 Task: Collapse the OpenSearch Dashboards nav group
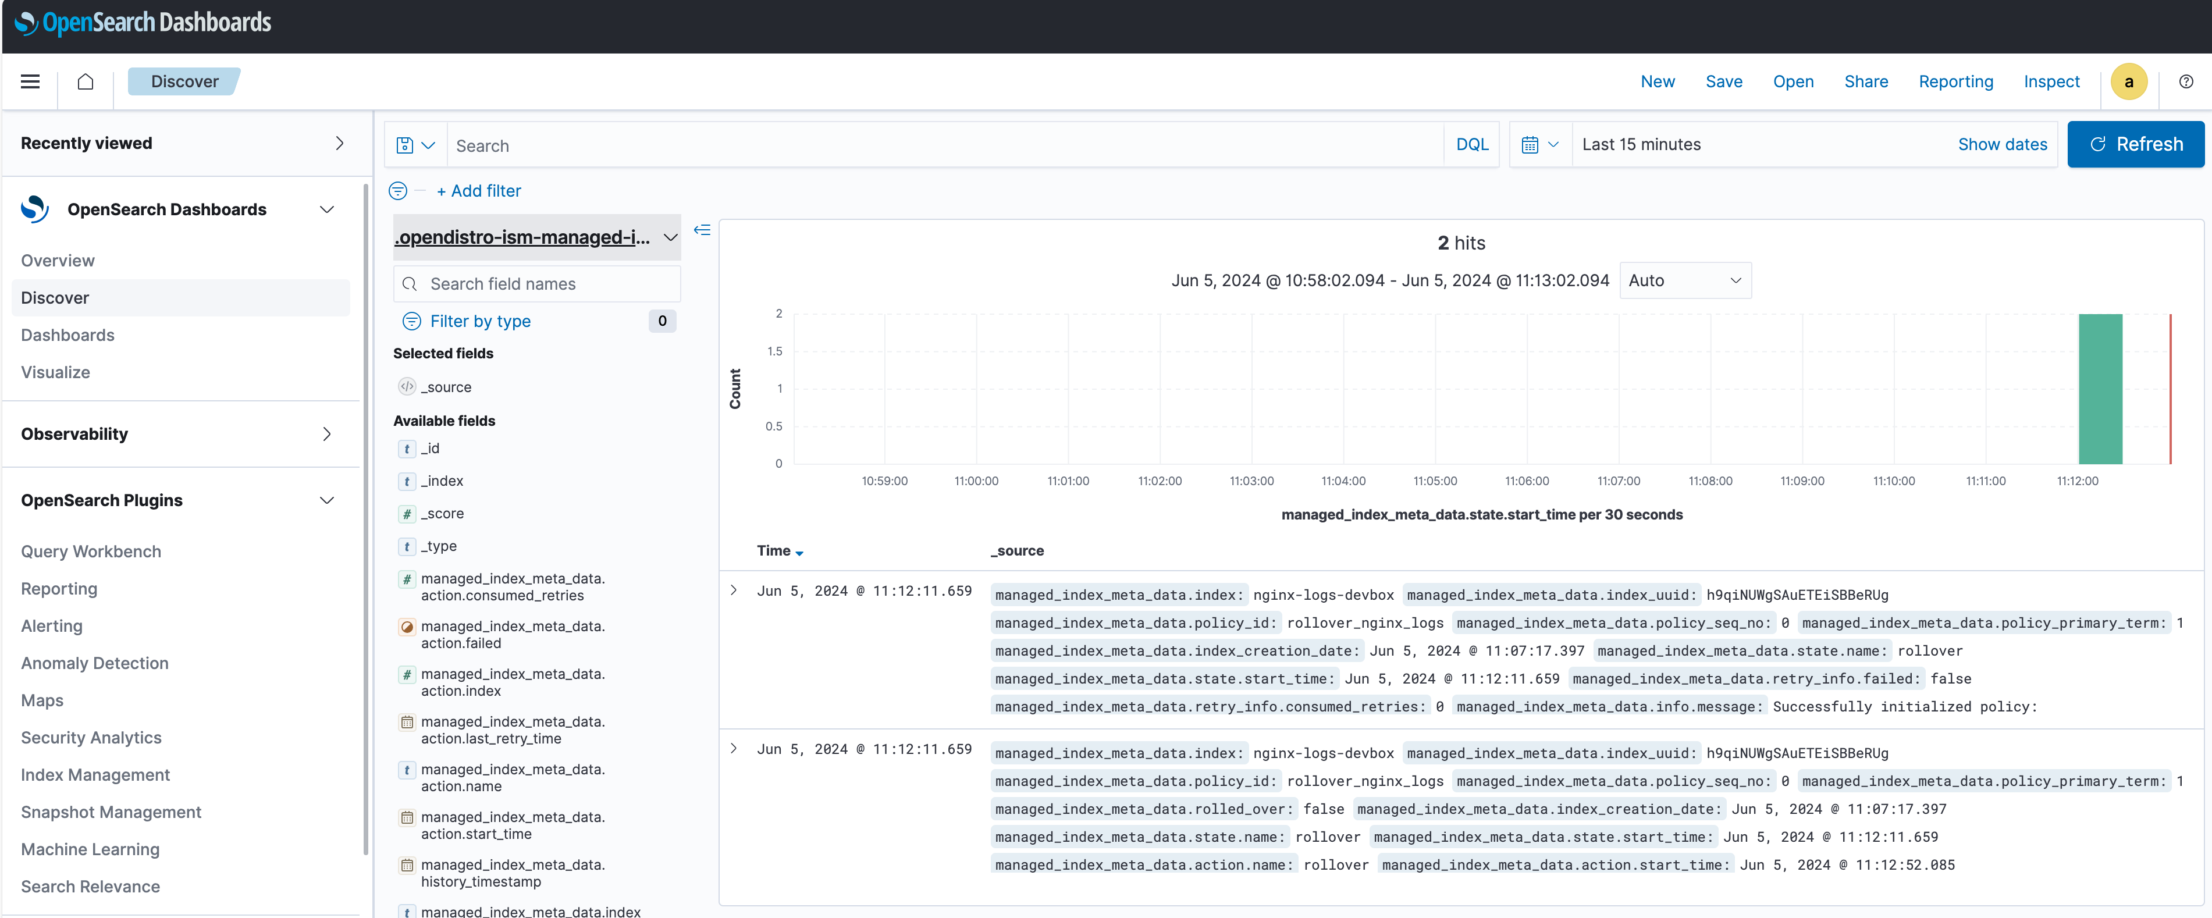pyautogui.click(x=326, y=209)
